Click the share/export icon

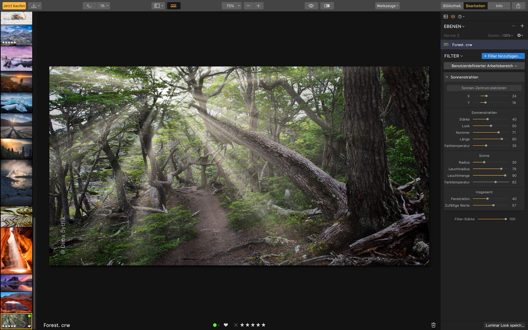(518, 6)
